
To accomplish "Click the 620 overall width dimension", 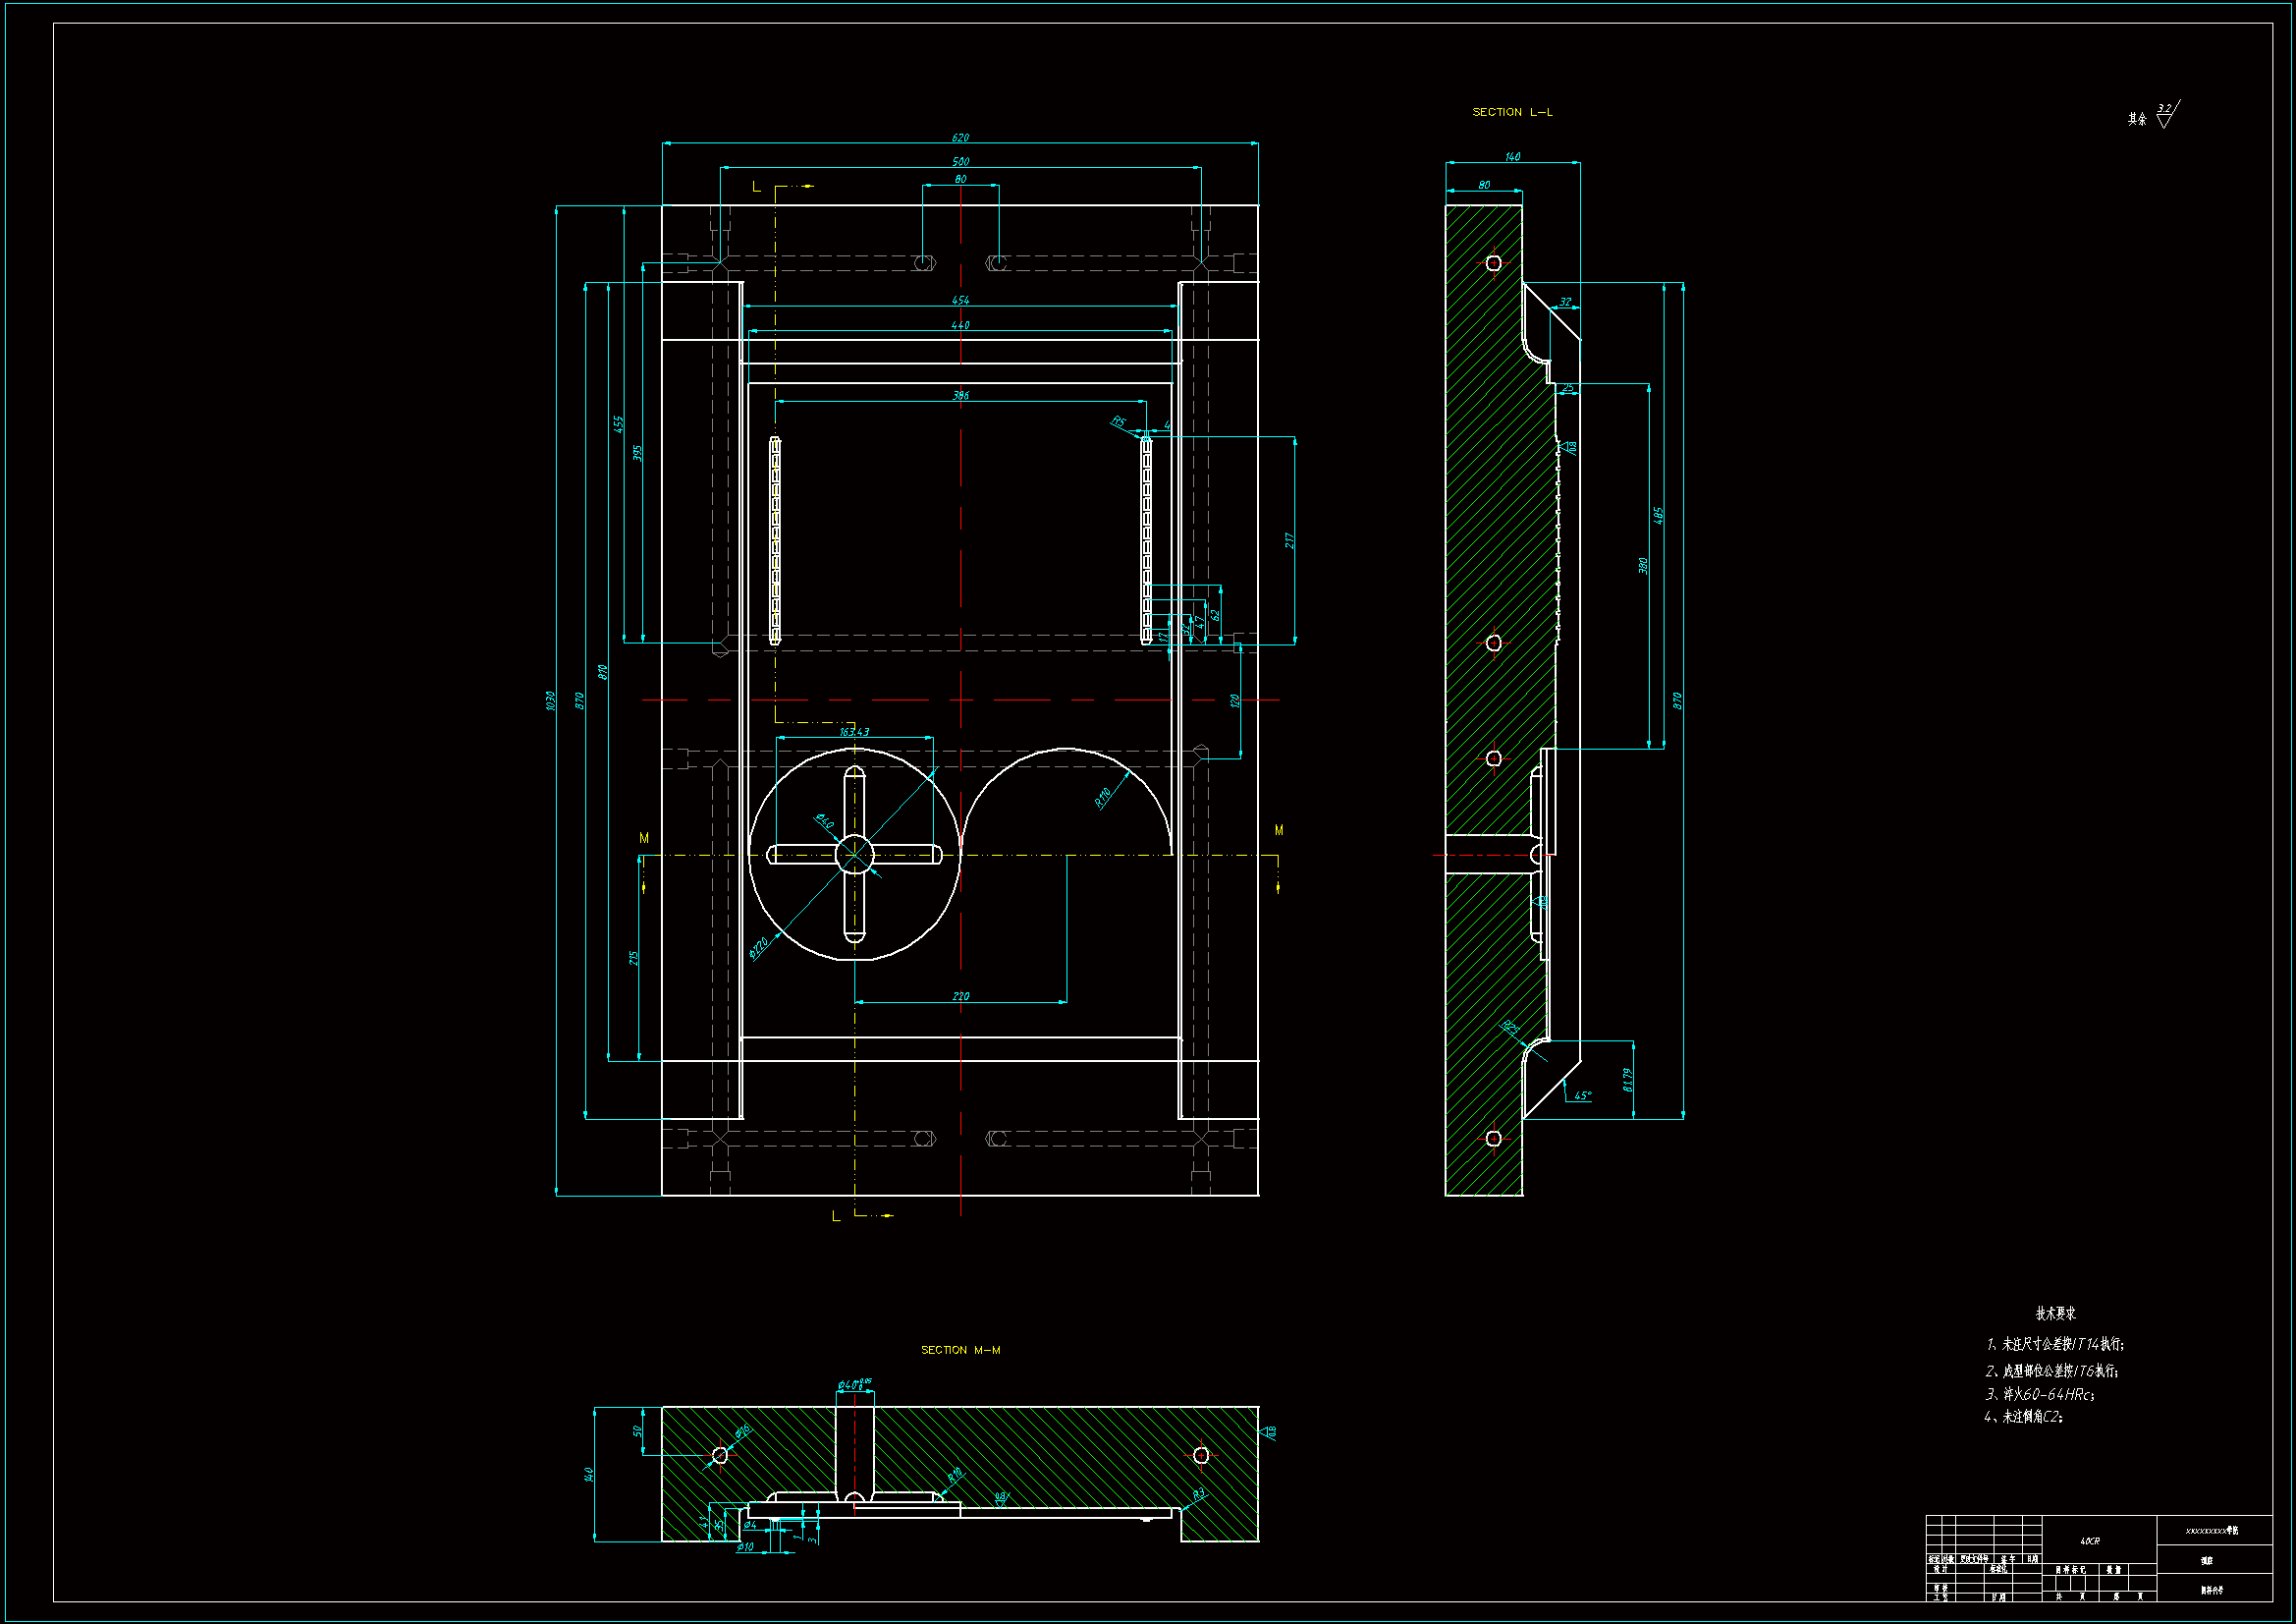I will 960,138.
